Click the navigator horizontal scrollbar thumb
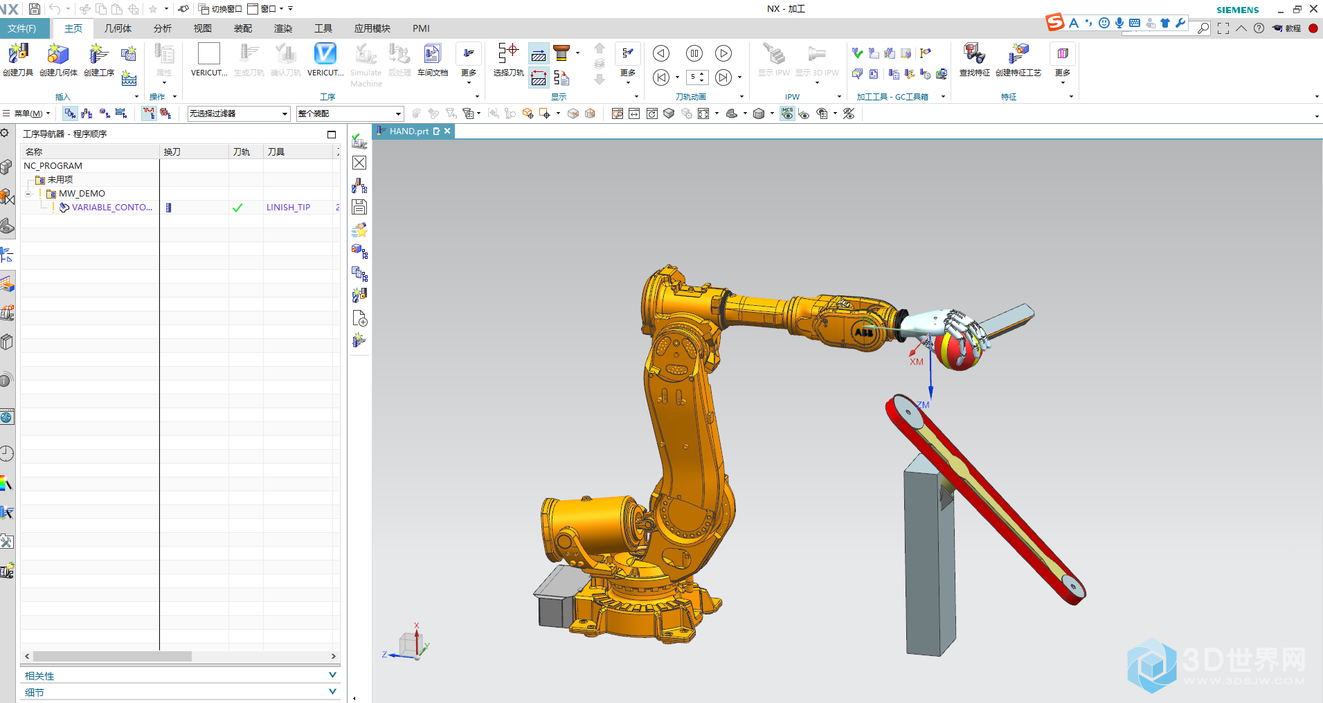The width and height of the screenshot is (1323, 703). [112, 656]
